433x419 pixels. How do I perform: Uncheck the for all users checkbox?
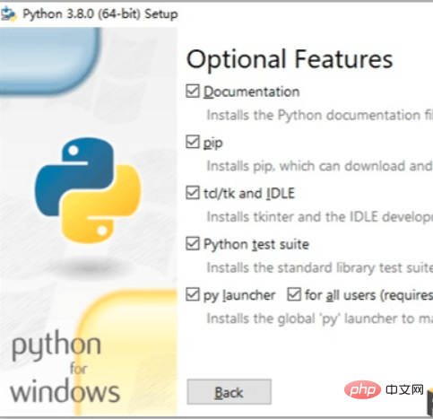294,294
